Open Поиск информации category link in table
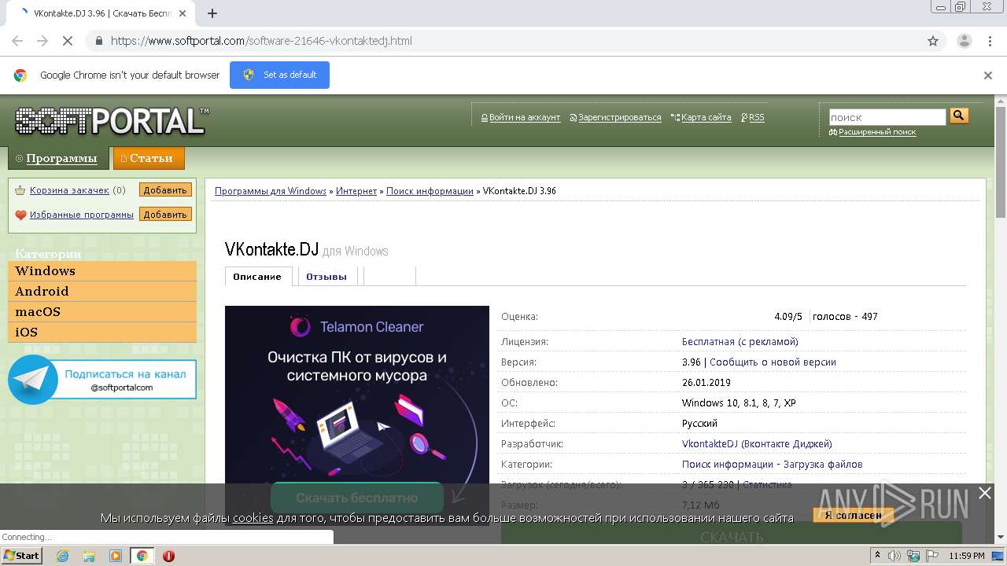The height and width of the screenshot is (566, 1007). (728, 465)
